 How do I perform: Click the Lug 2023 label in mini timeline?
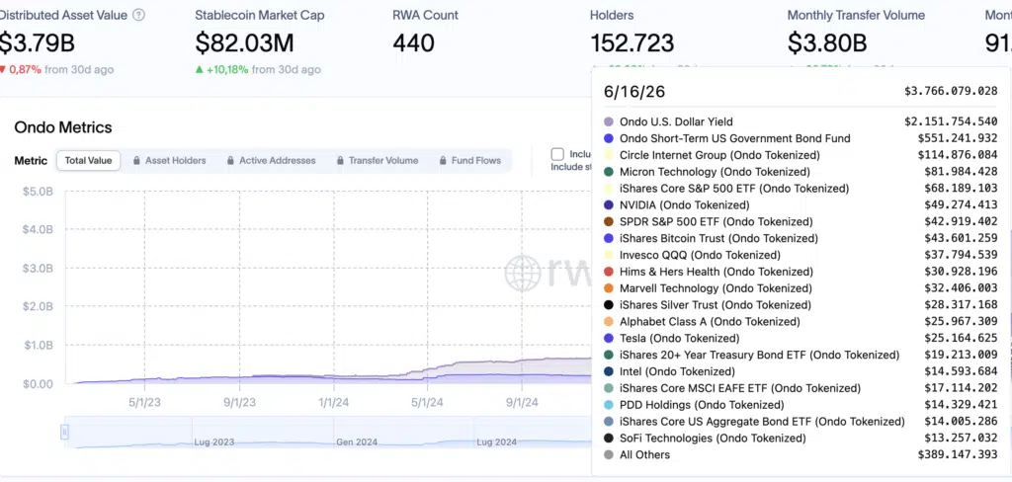coord(214,442)
